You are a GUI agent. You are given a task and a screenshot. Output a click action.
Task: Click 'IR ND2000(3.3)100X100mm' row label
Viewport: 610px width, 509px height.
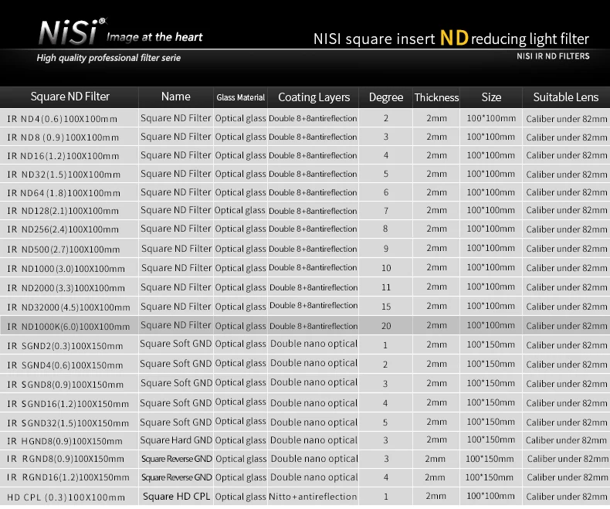[x=66, y=288]
